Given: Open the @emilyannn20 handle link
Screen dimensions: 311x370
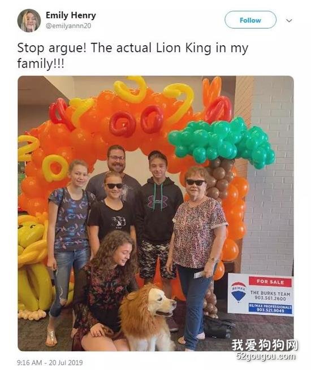Looking at the screenshot, I should coord(68,26).
